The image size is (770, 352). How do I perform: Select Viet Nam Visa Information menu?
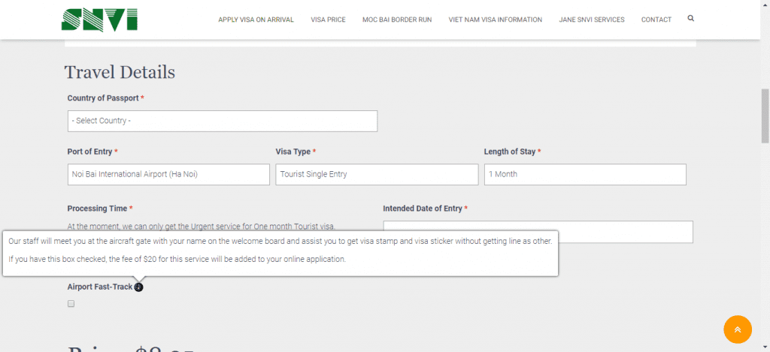pos(495,20)
